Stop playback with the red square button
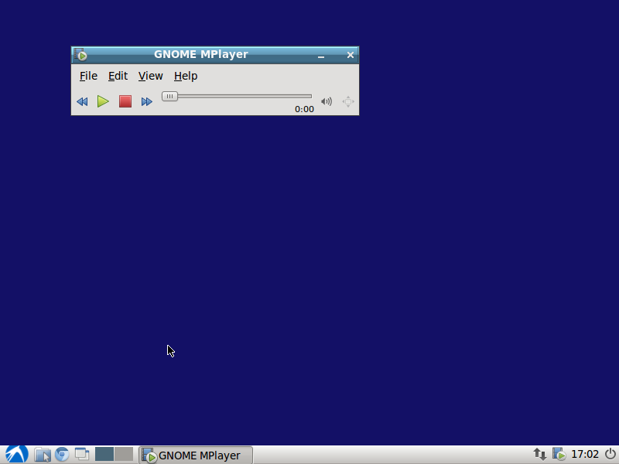The width and height of the screenshot is (619, 464). pyautogui.click(x=125, y=101)
